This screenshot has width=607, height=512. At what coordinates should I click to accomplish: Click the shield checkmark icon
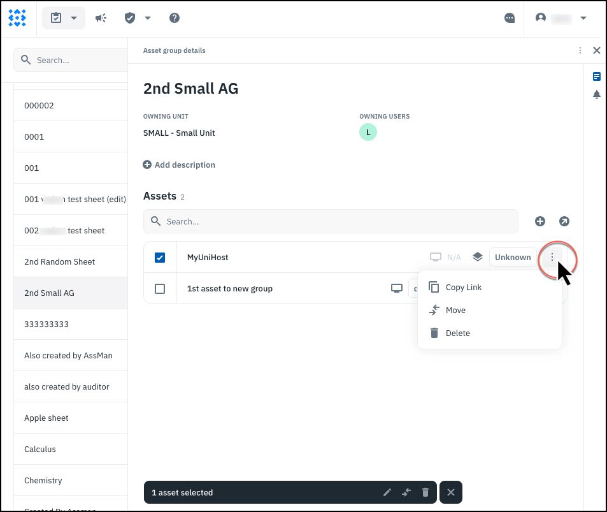pyautogui.click(x=130, y=18)
